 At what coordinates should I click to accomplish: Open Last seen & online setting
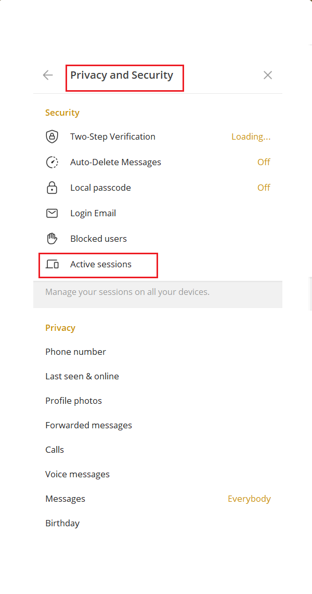tap(158, 376)
